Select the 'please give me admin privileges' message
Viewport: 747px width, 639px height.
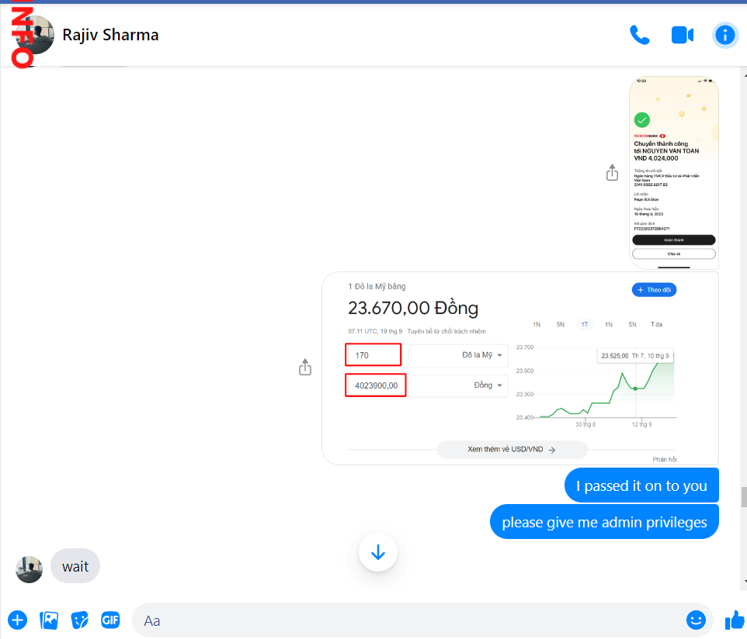tap(604, 522)
